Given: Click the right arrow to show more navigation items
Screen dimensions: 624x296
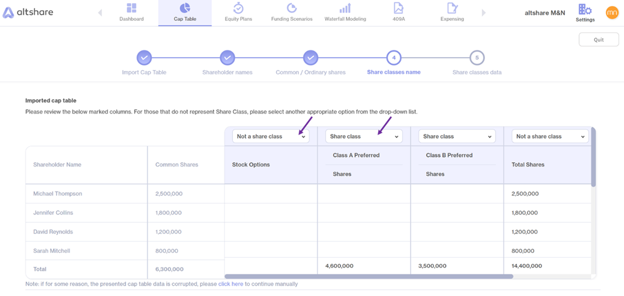Looking at the screenshot, I should pyautogui.click(x=484, y=13).
